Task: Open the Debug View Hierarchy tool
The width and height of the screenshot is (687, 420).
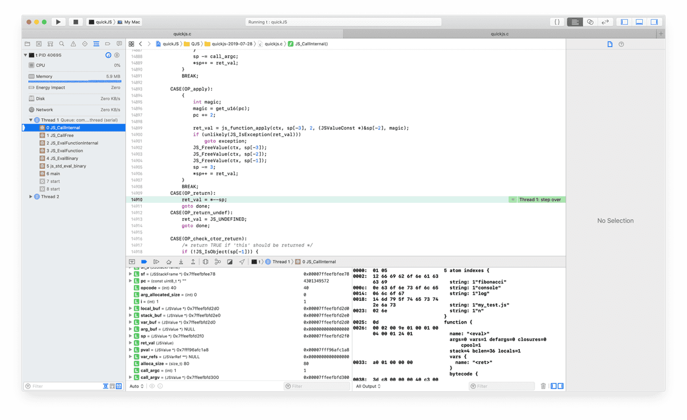Action: click(x=206, y=262)
